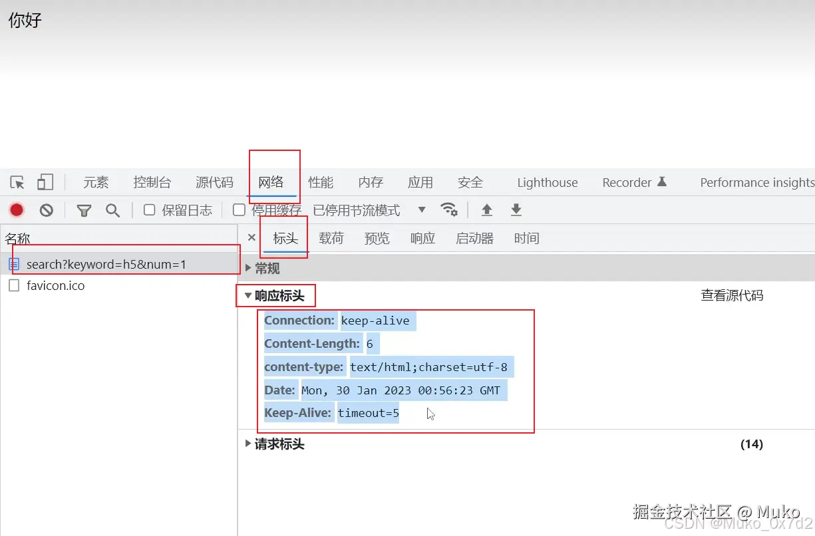Switch to the 安全 panel tab

point(470,182)
